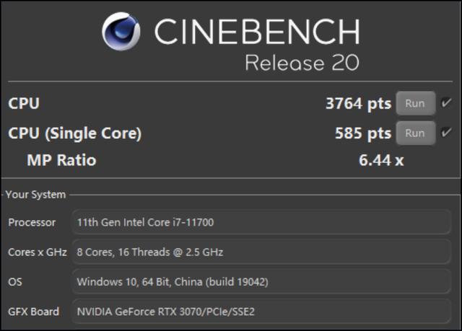This screenshot has height=331, width=462.
Task: Click the CINEBENCH title text
Action: (256, 32)
